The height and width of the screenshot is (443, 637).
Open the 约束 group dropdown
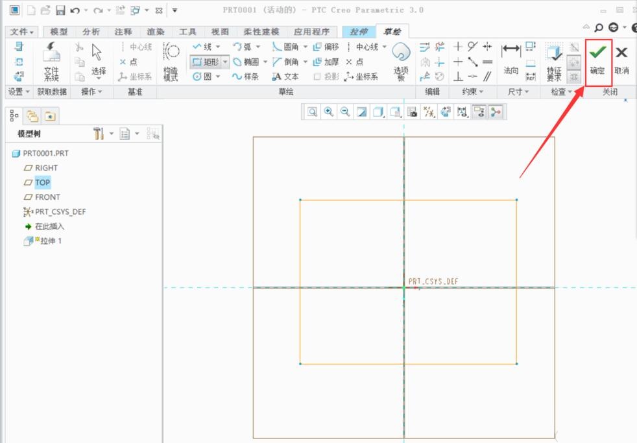(473, 91)
